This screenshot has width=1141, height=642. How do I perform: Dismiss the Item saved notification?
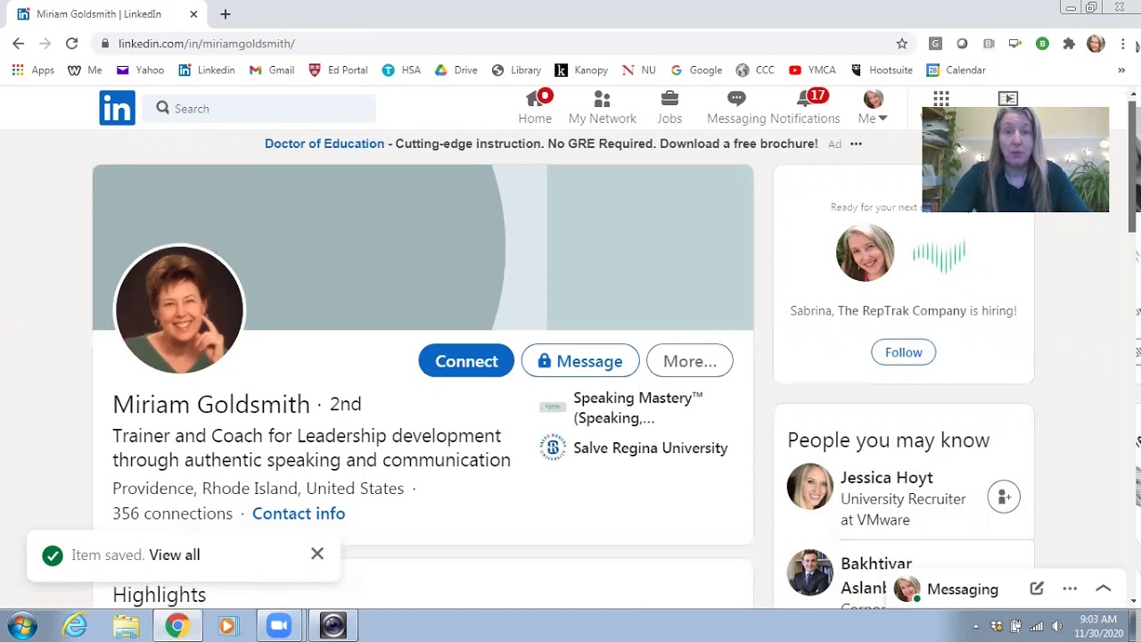pos(317,554)
